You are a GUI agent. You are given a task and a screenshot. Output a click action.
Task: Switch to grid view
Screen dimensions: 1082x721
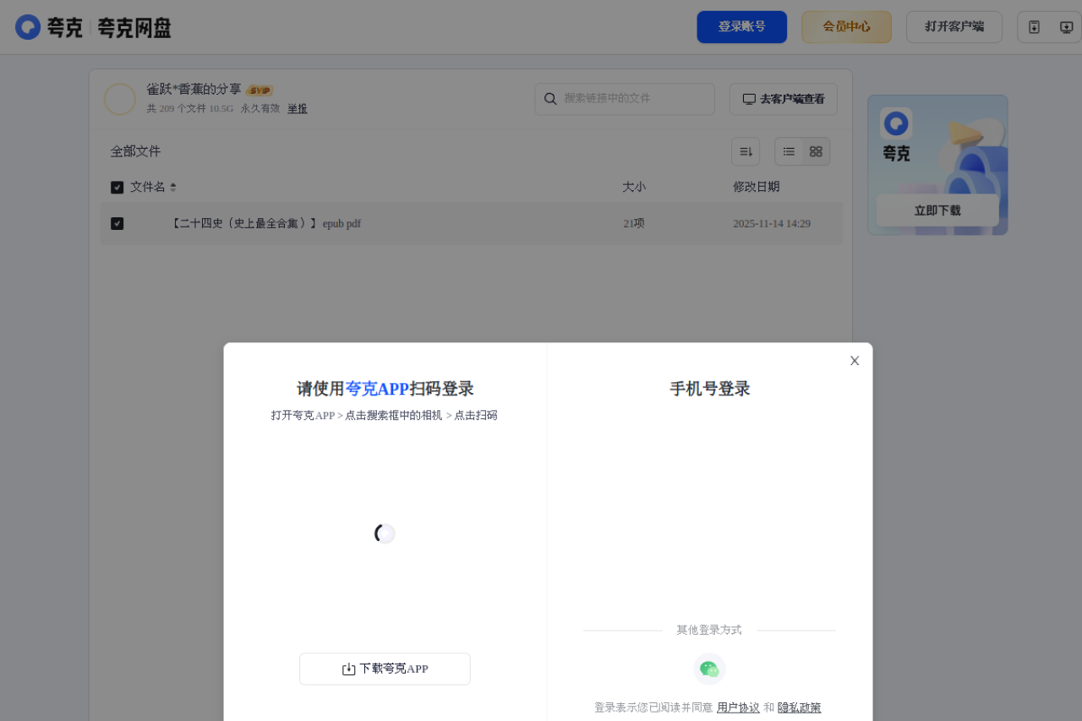click(x=815, y=150)
